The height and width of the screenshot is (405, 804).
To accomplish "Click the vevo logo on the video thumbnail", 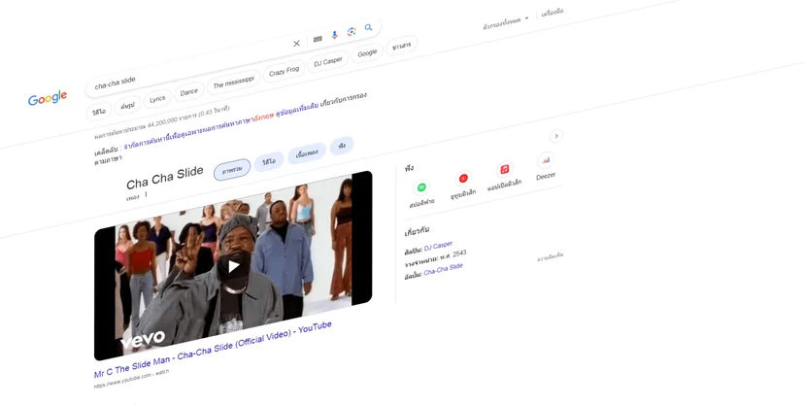I will (x=143, y=338).
